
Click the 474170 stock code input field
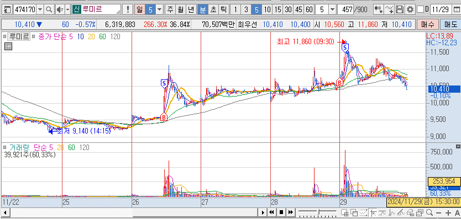point(25,10)
